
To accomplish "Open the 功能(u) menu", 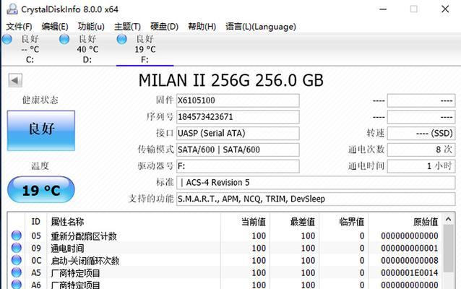I will coord(91,27).
